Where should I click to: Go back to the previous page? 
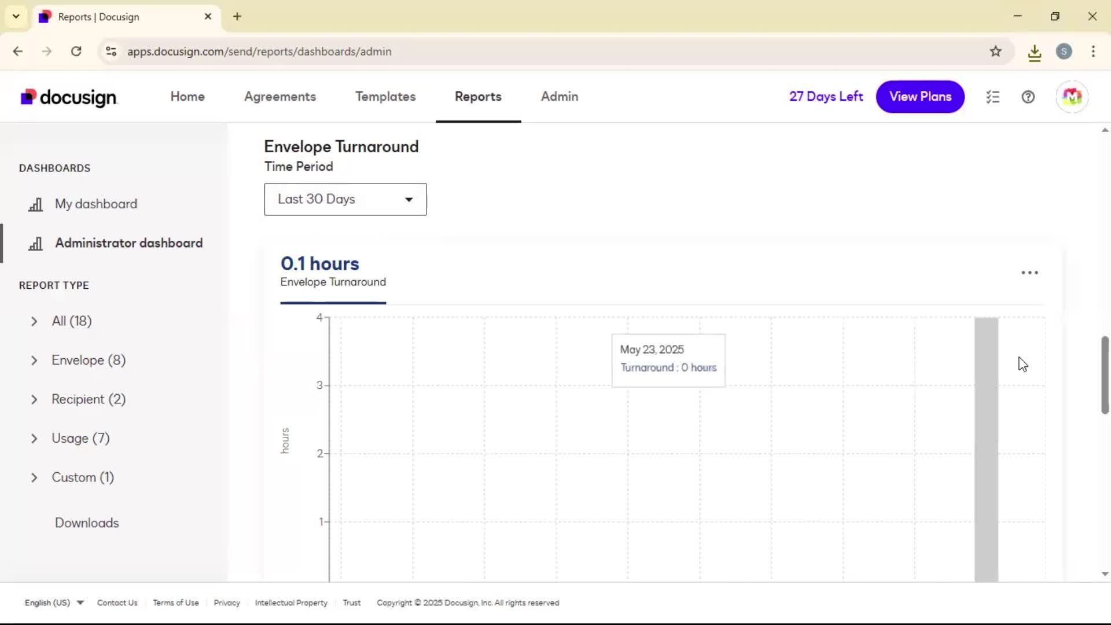click(x=18, y=52)
